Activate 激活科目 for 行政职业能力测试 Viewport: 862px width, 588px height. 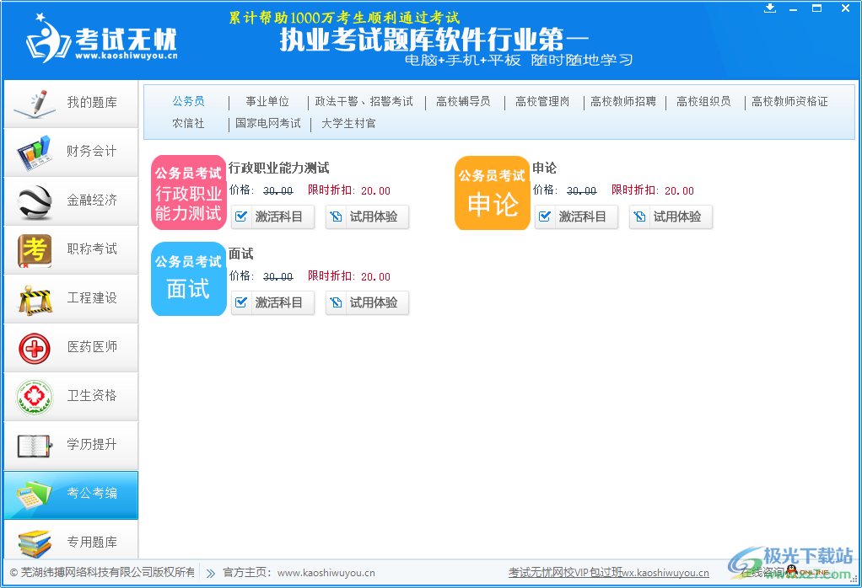[x=272, y=216]
